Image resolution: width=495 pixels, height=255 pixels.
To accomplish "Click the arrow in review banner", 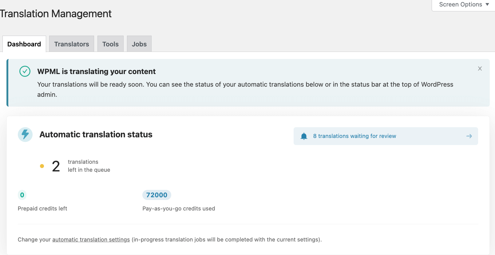I will [469, 136].
